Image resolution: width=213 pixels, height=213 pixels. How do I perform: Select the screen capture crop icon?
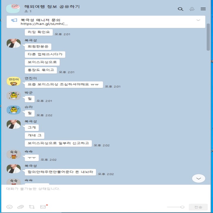coord(32,207)
